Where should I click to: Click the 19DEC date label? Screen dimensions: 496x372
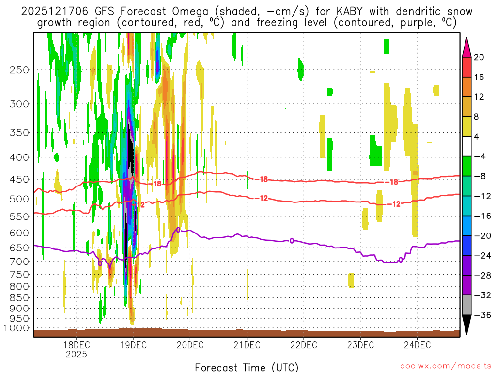coord(133,345)
